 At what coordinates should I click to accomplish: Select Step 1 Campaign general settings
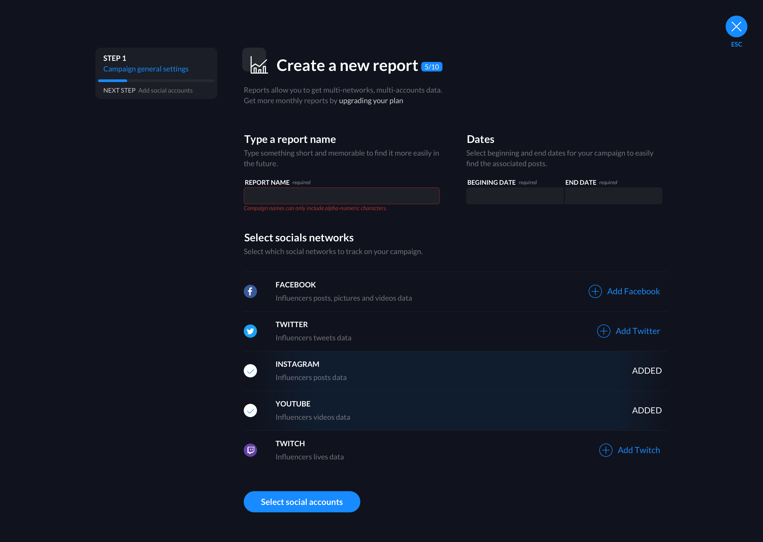(146, 69)
